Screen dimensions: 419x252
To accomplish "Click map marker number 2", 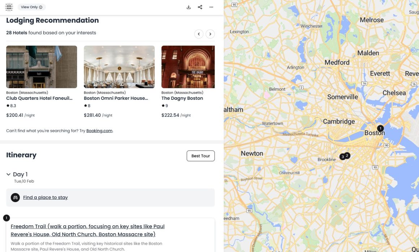I will 347,155.
